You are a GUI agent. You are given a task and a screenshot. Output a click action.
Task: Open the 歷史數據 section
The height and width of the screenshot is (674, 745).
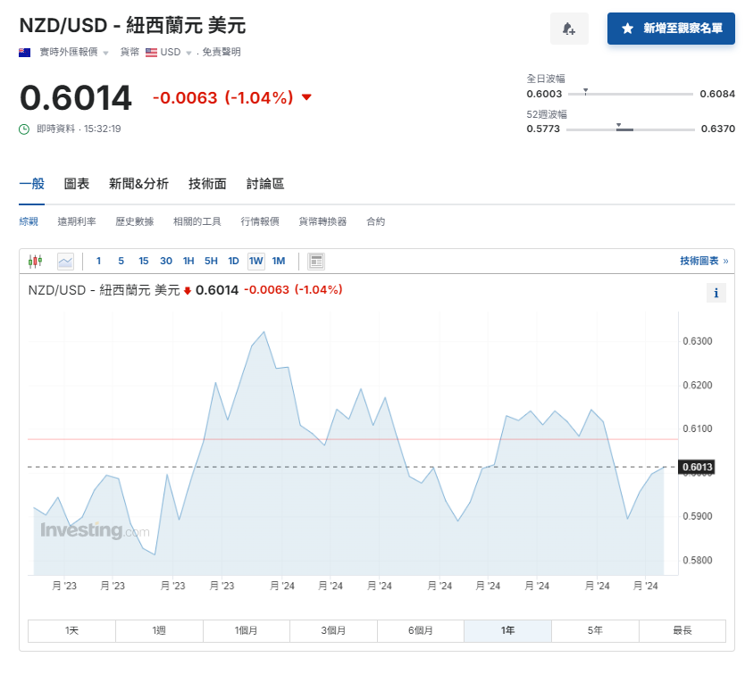pos(134,221)
